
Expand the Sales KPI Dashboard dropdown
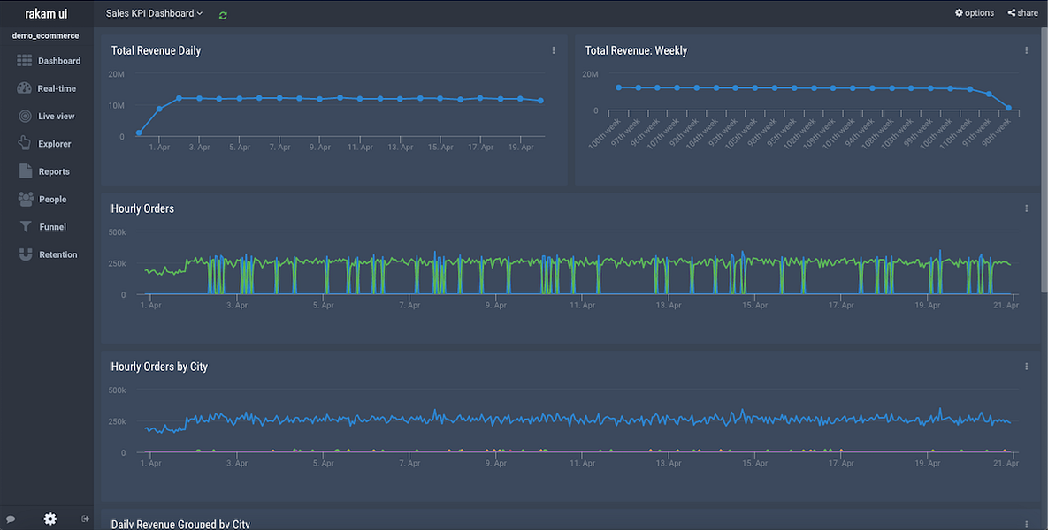(x=154, y=13)
